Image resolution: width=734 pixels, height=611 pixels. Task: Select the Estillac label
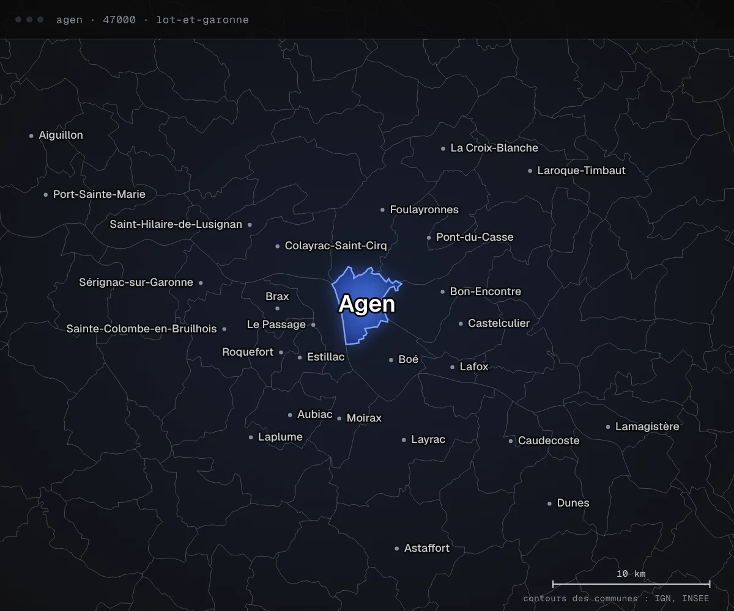point(326,357)
